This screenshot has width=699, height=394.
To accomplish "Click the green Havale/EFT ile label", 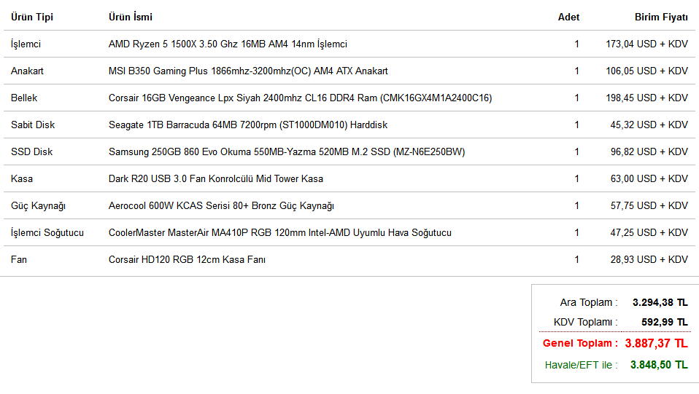I will (x=581, y=365).
